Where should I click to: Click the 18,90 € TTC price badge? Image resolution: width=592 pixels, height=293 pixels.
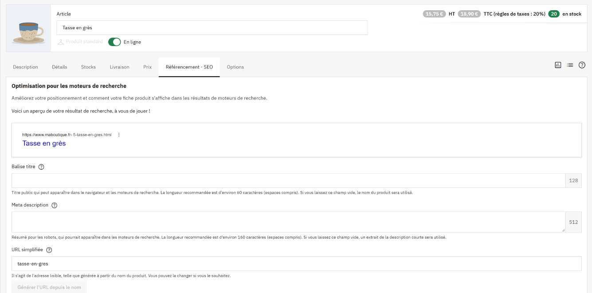coord(469,14)
